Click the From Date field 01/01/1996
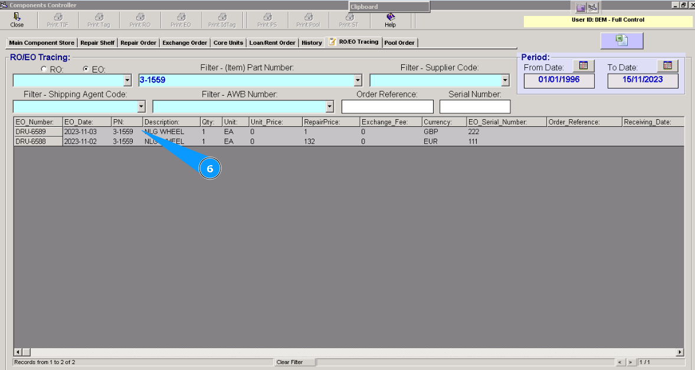This screenshot has height=370, width=695. pos(559,81)
